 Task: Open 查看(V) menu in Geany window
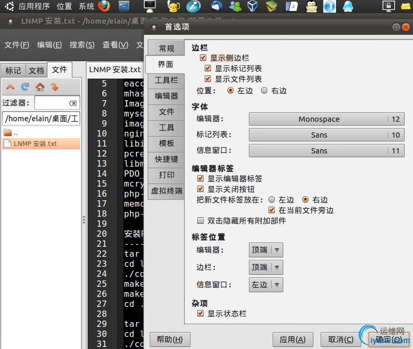pos(116,45)
